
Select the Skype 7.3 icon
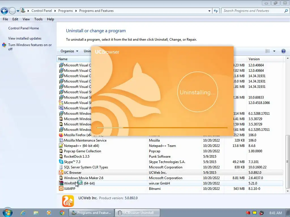tap(61, 162)
